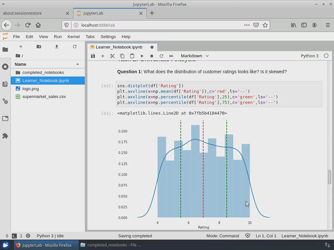Toggle the file browser sidebar folder icon
The image size is (334, 250).
point(5,50)
